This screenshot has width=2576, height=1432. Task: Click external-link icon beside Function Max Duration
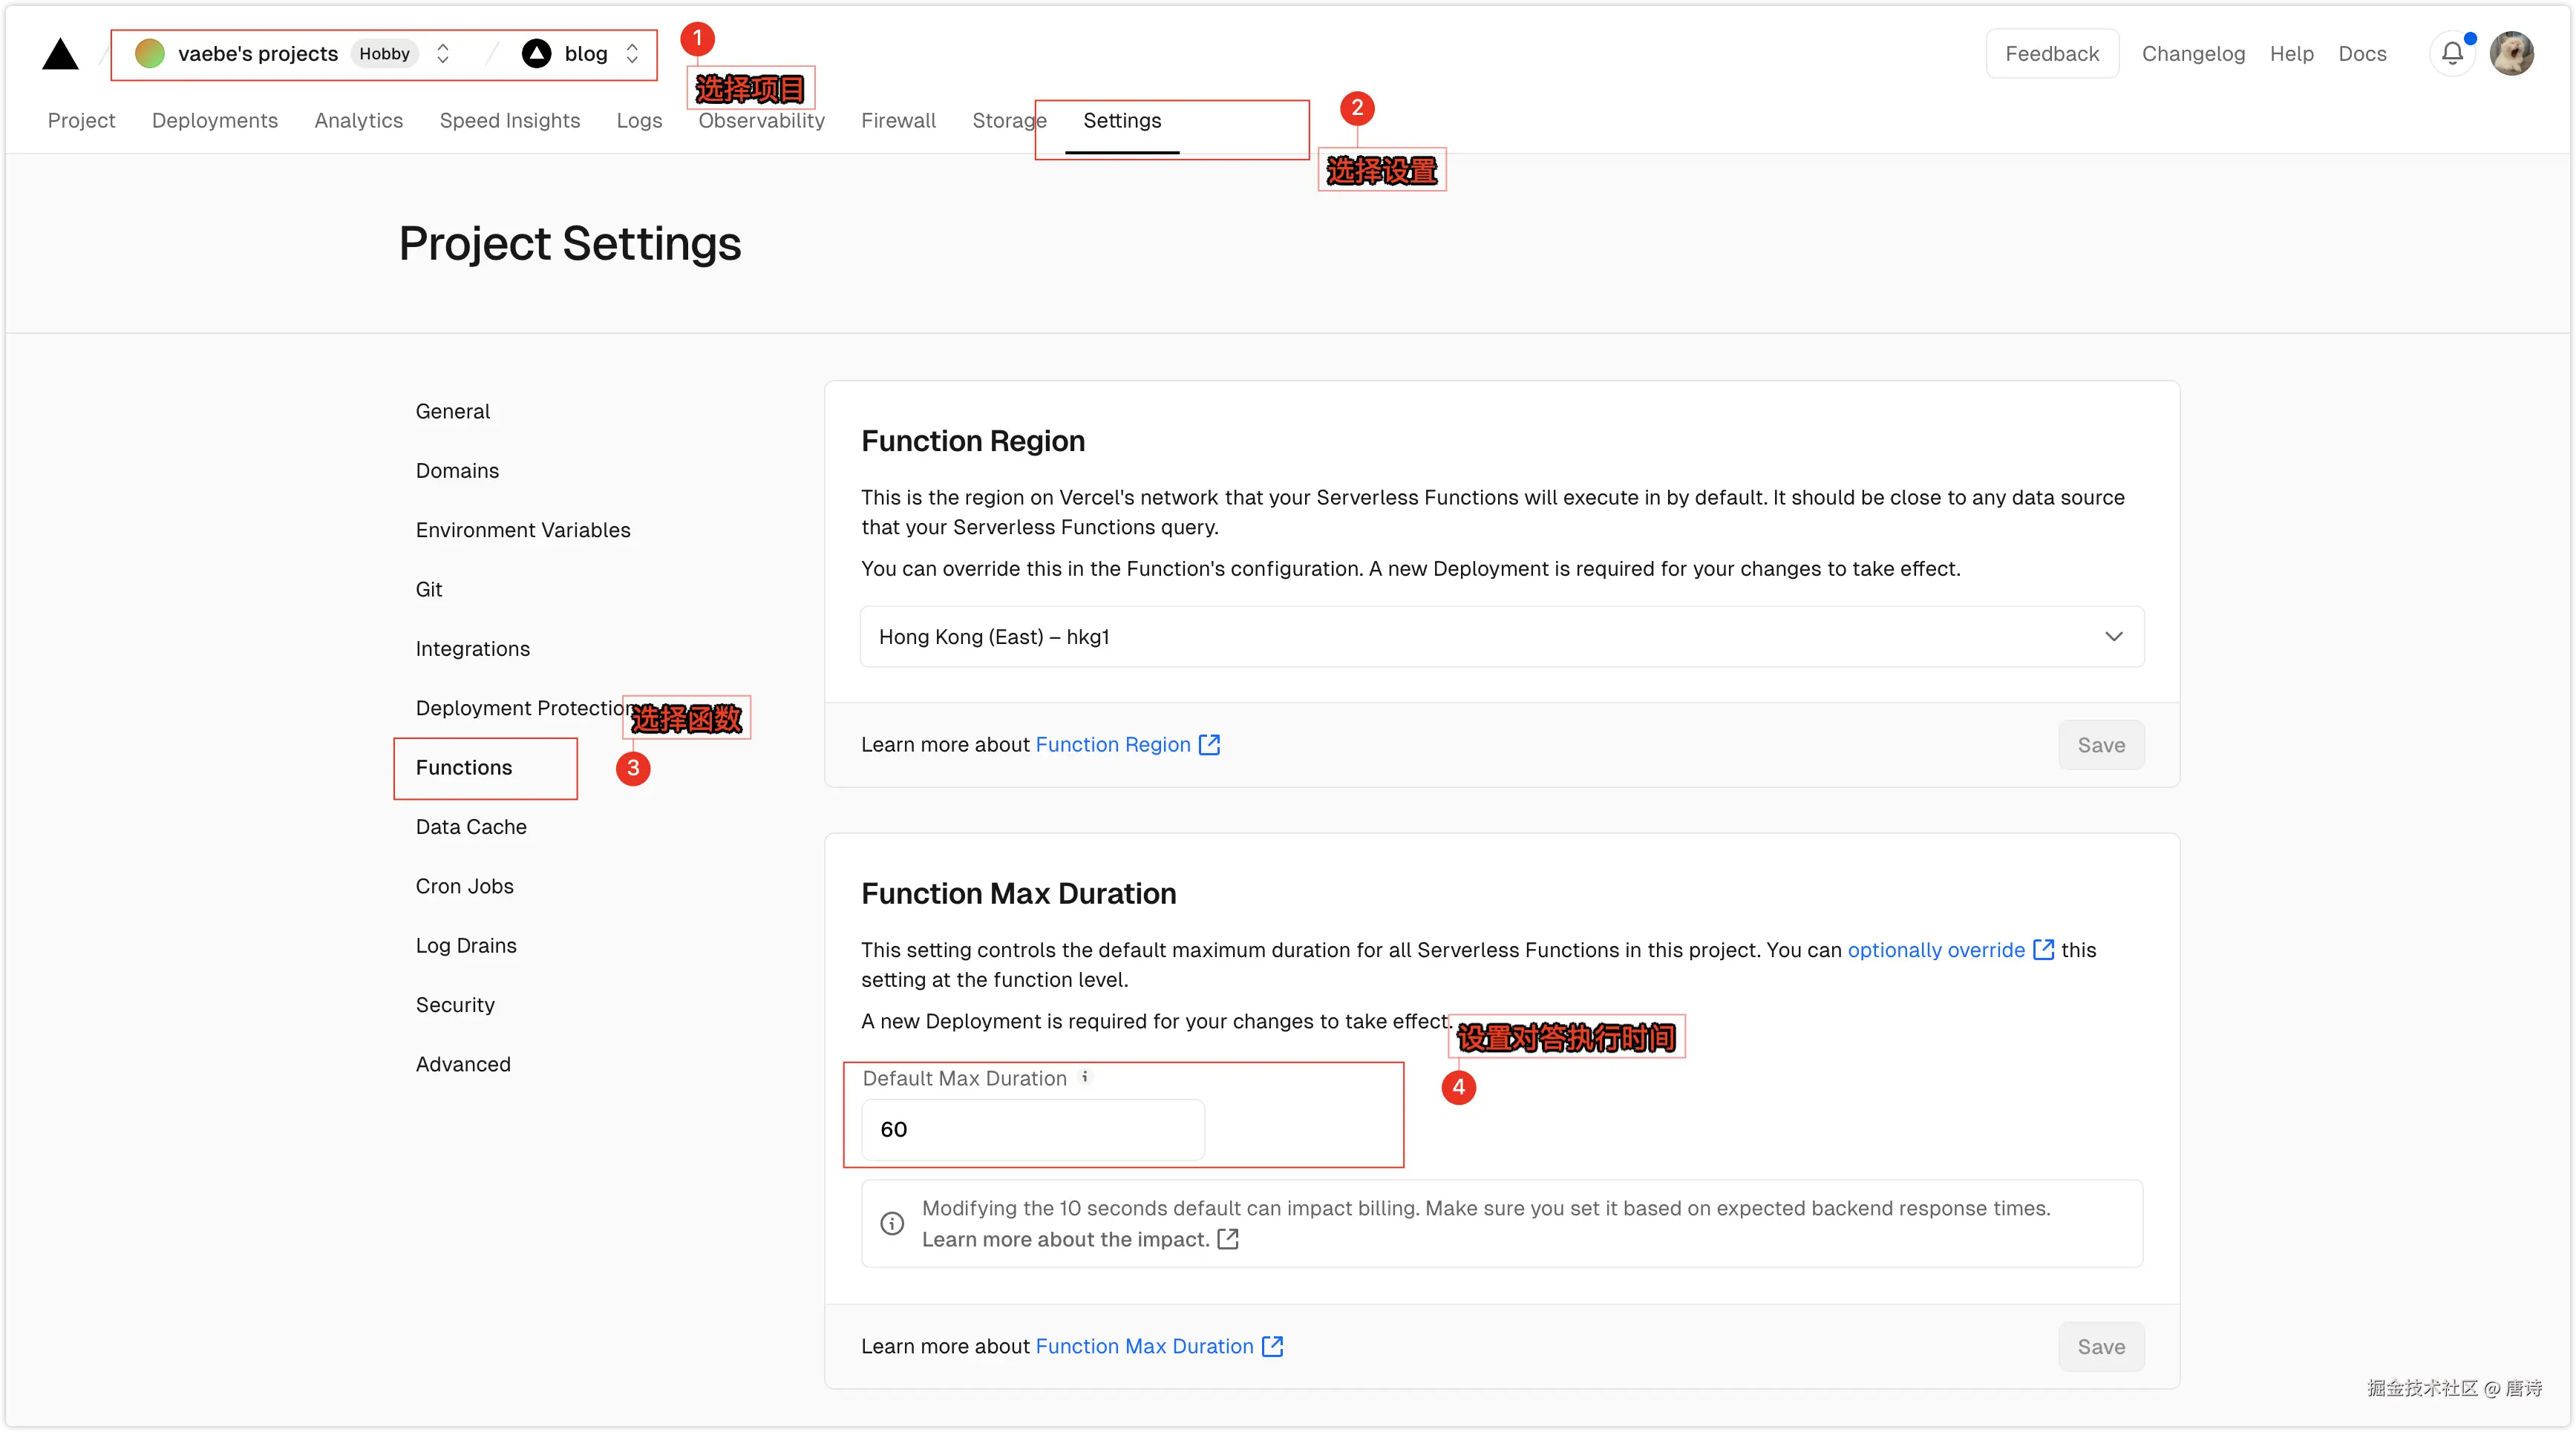click(x=1272, y=1346)
